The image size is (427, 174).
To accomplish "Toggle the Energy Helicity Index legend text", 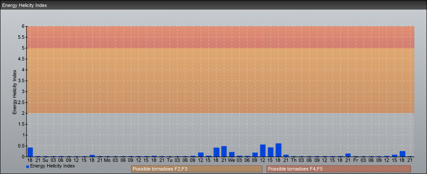I will (x=52, y=166).
